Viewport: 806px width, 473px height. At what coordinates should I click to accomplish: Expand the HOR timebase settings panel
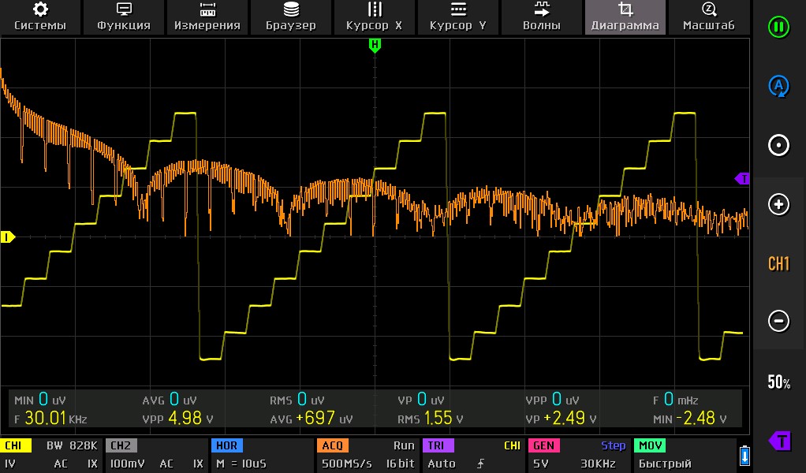click(262, 455)
